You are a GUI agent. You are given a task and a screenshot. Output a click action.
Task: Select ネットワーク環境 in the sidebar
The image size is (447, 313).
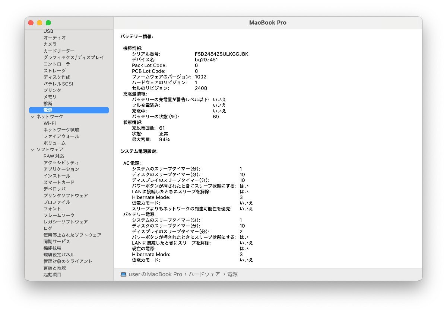pyautogui.click(x=61, y=130)
